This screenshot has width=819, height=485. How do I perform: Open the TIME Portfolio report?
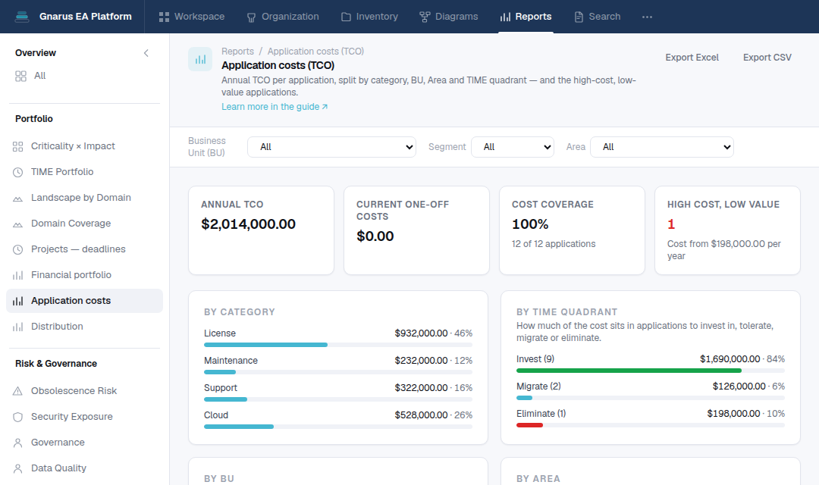[x=85, y=172]
